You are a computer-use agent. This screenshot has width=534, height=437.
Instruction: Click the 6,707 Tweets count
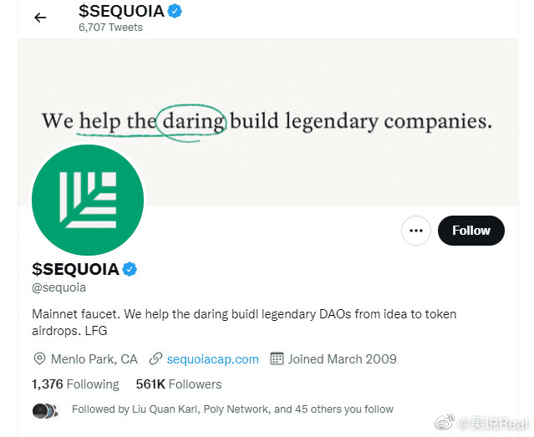click(110, 28)
